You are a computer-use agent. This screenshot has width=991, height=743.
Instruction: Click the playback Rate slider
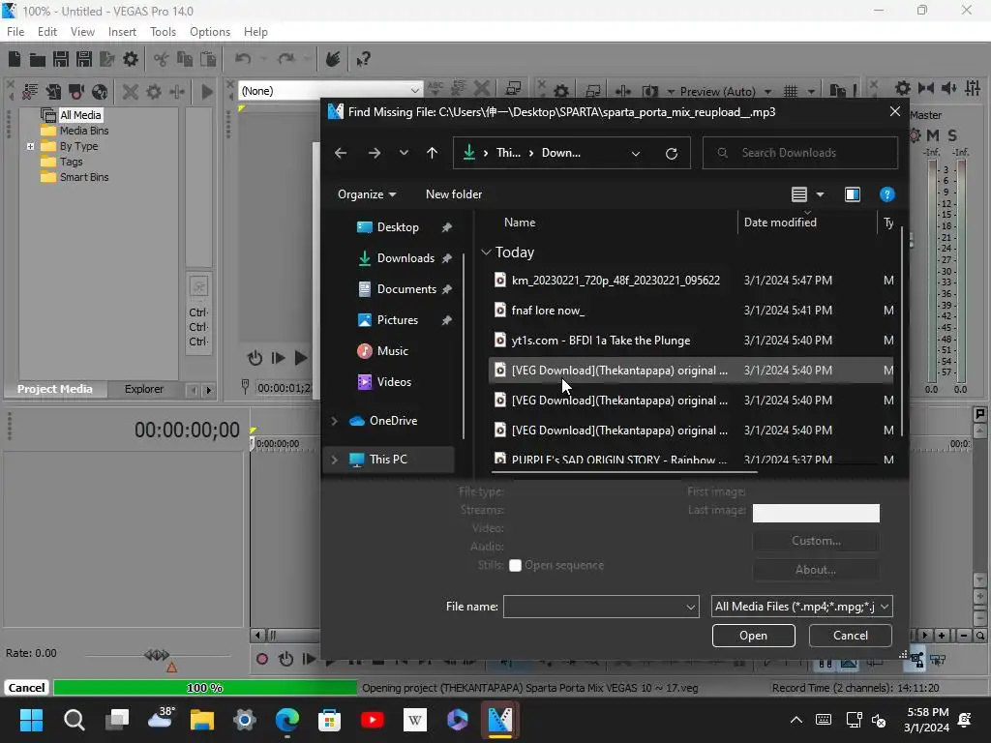click(157, 655)
